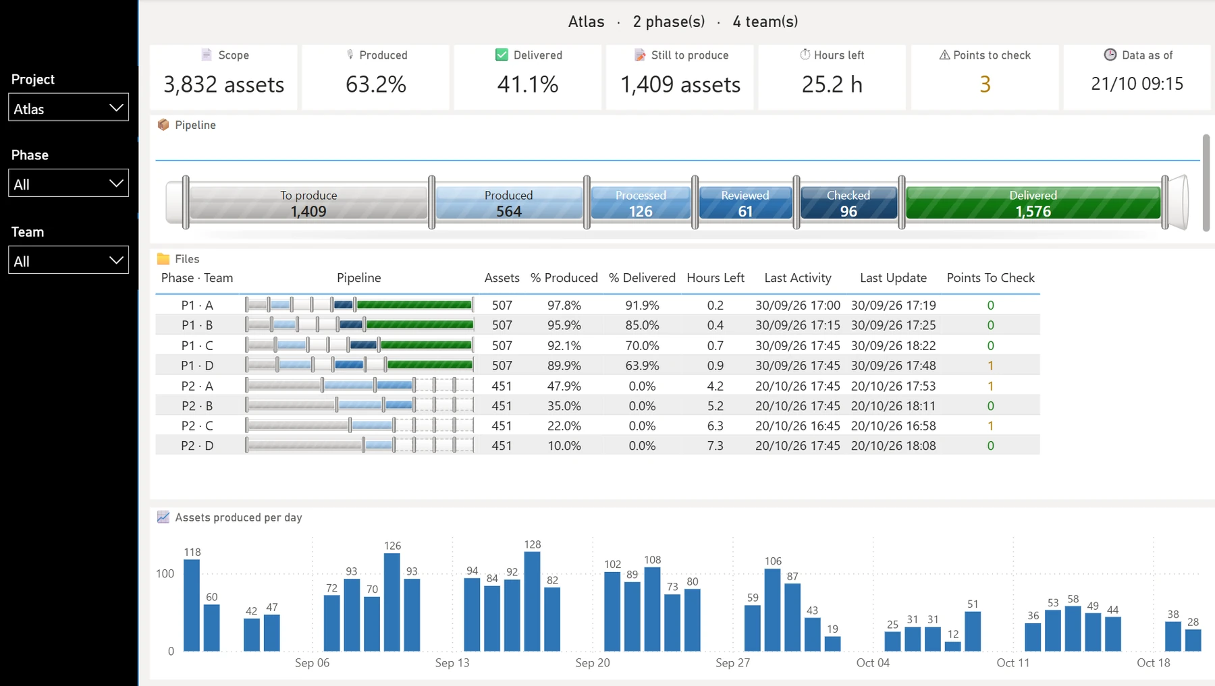The image size is (1215, 686).
Task: Click the chart bar labeled 58
Action: pos(1073,629)
